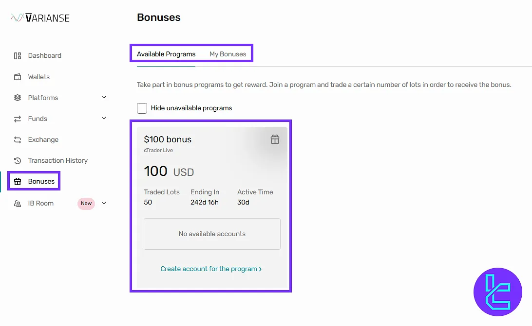Click the Dashboard sidebar icon
The height and width of the screenshot is (326, 532).
[18, 56]
